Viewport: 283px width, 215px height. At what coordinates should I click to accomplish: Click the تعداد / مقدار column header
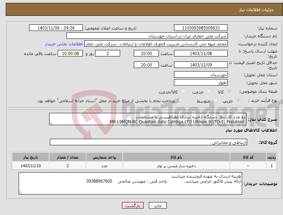(67, 157)
